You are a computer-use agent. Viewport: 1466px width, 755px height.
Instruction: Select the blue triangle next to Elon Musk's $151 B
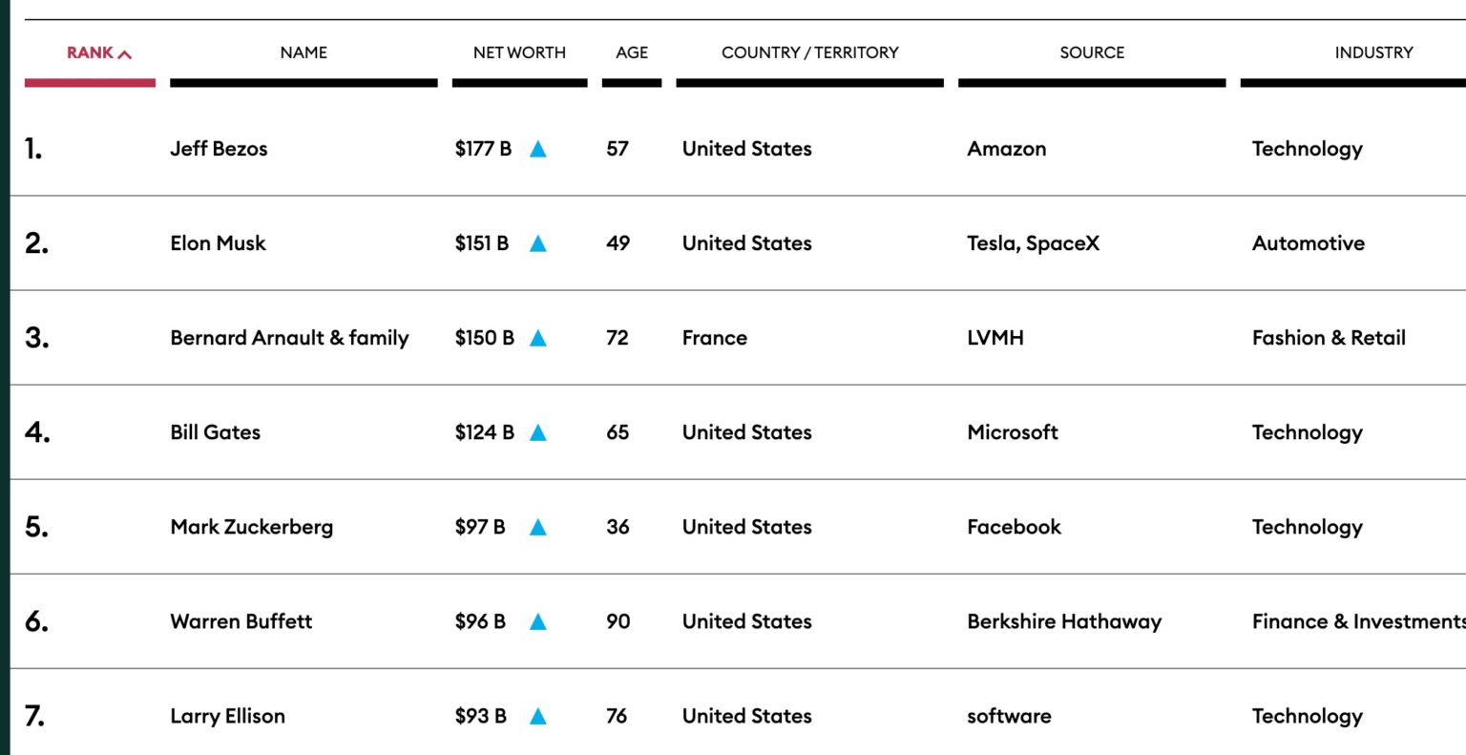tap(538, 243)
